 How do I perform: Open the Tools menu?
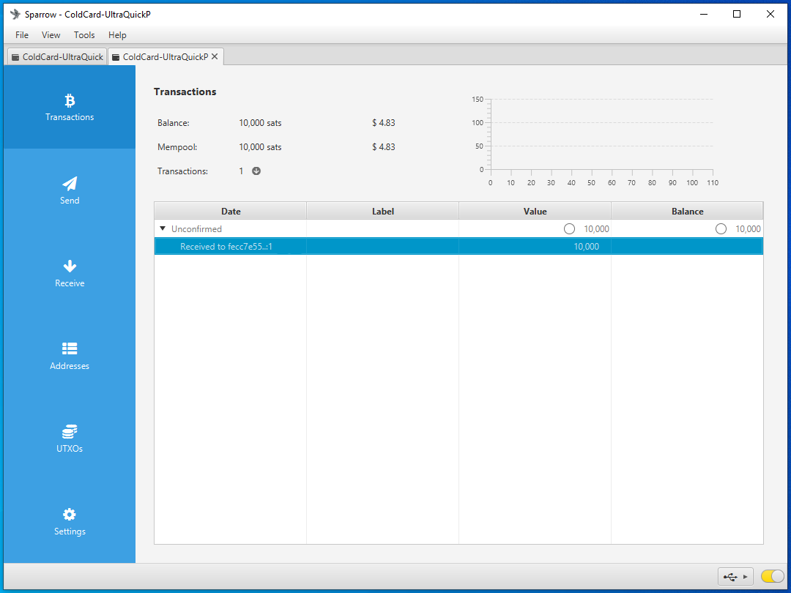tap(84, 35)
